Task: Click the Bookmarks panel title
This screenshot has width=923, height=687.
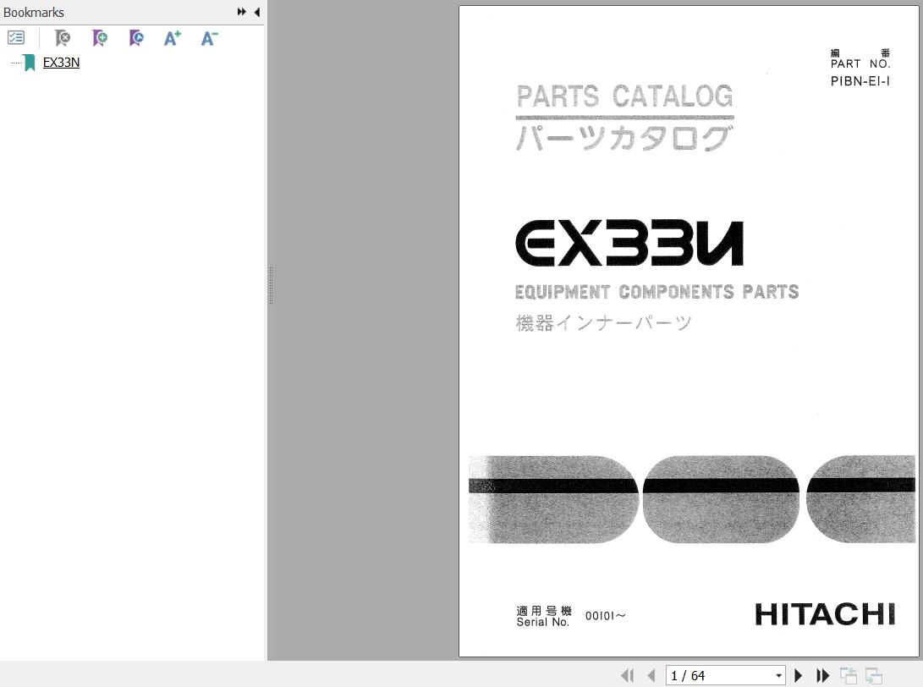Action: pyautogui.click(x=34, y=13)
